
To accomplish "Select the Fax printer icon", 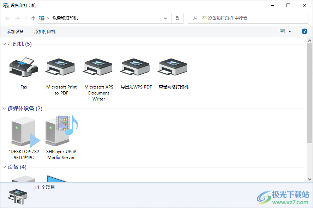I will (24, 67).
